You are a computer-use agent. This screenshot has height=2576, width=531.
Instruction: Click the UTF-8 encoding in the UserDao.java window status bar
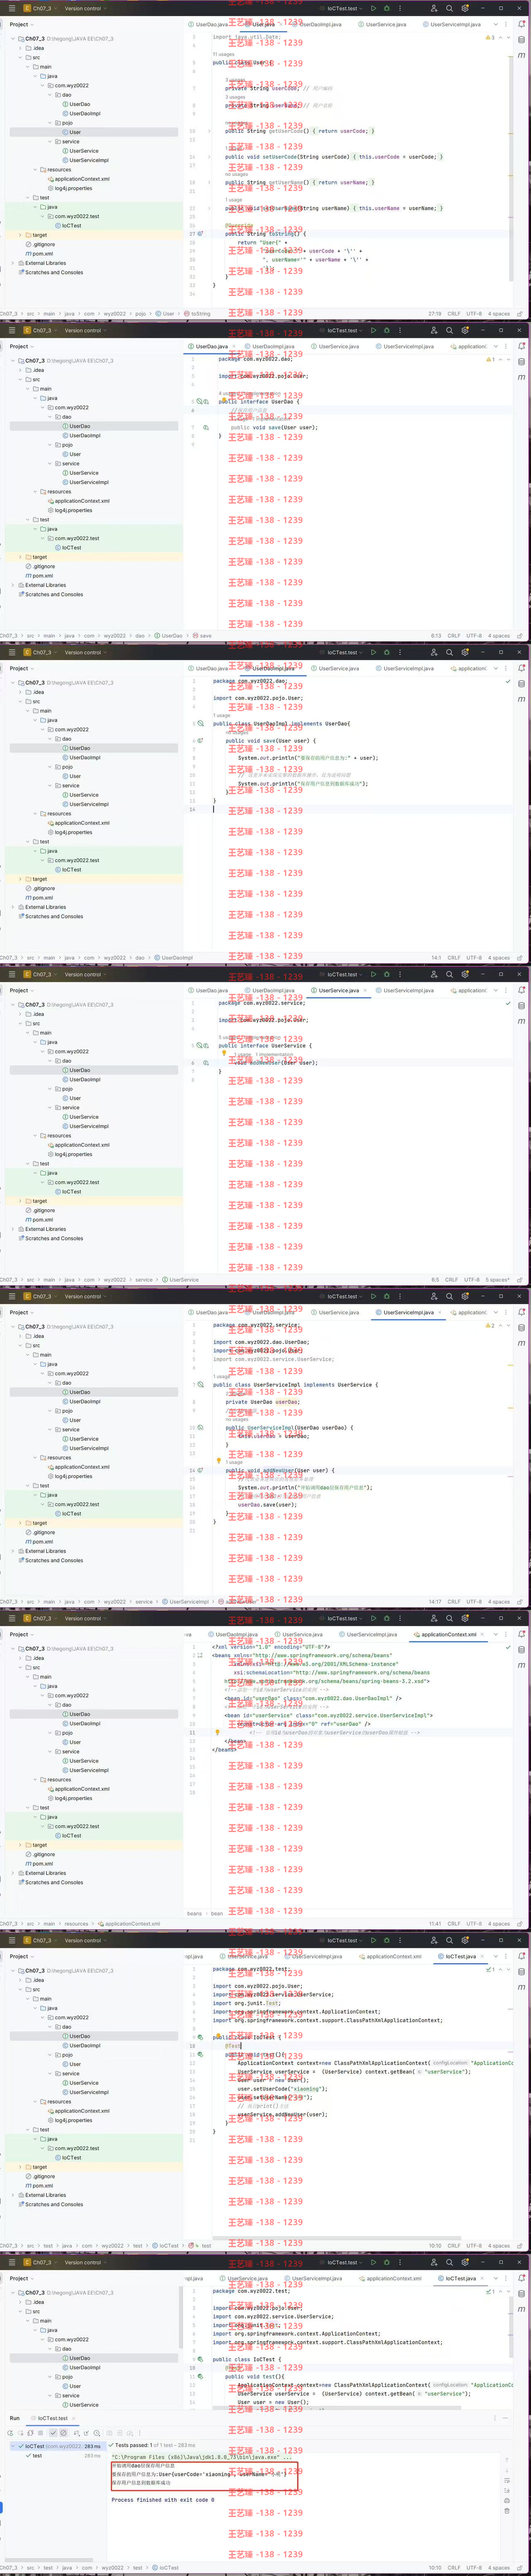474,635
